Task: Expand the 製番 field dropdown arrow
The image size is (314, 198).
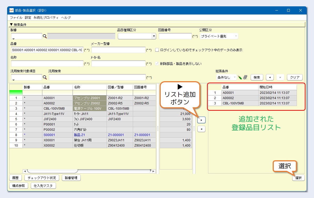Action: [x=13, y=39]
